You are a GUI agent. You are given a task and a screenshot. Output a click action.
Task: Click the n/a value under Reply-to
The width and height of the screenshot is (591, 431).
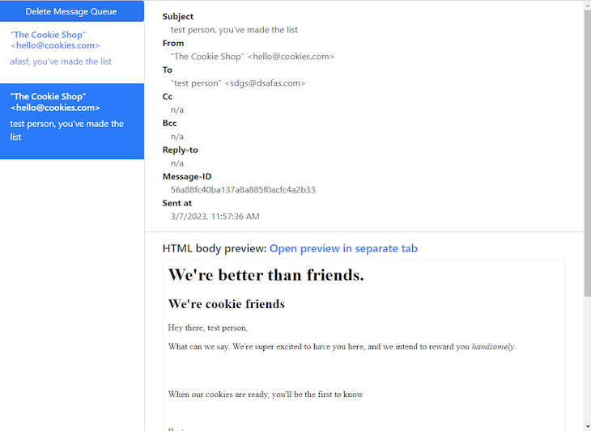click(177, 163)
